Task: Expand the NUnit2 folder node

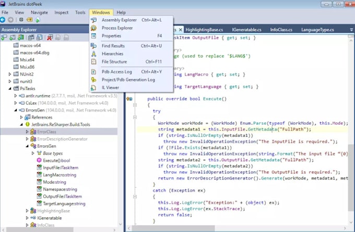Action: pyautogui.click(x=9, y=74)
